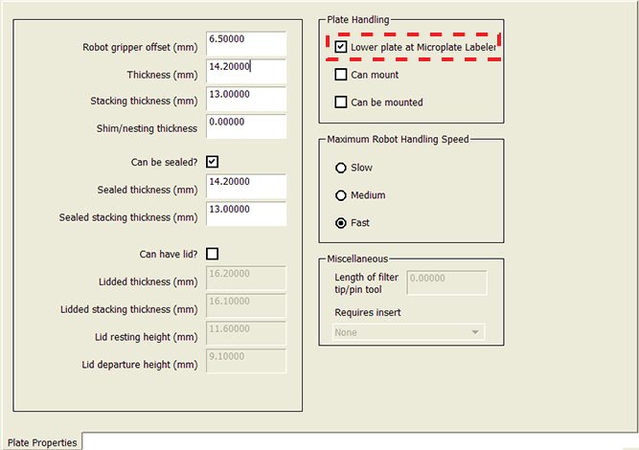The image size is (639, 450).
Task: Click the Lid departure height field
Action: click(x=246, y=361)
